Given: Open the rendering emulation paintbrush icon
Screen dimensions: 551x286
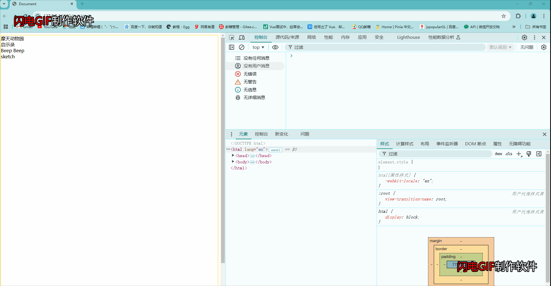Looking at the screenshot, I should [x=529, y=154].
